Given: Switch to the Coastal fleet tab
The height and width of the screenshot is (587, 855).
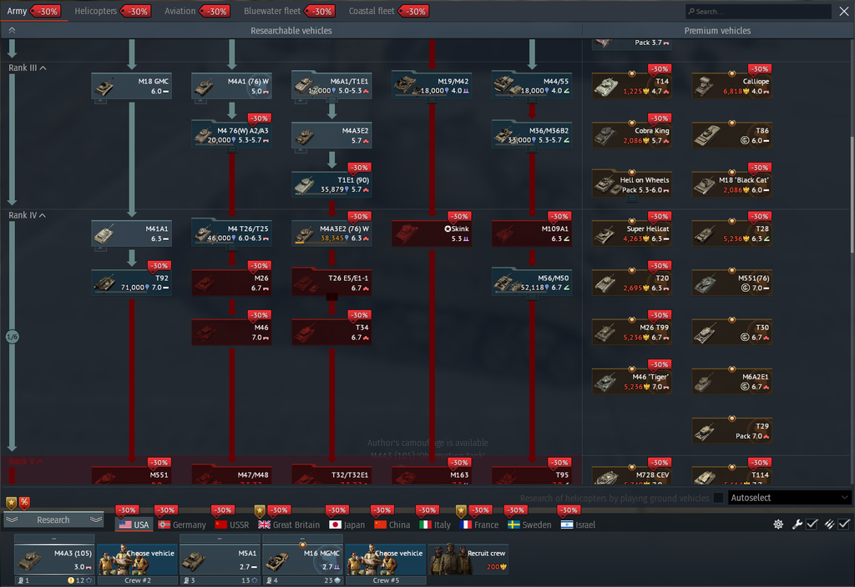Looking at the screenshot, I should tap(388, 11).
